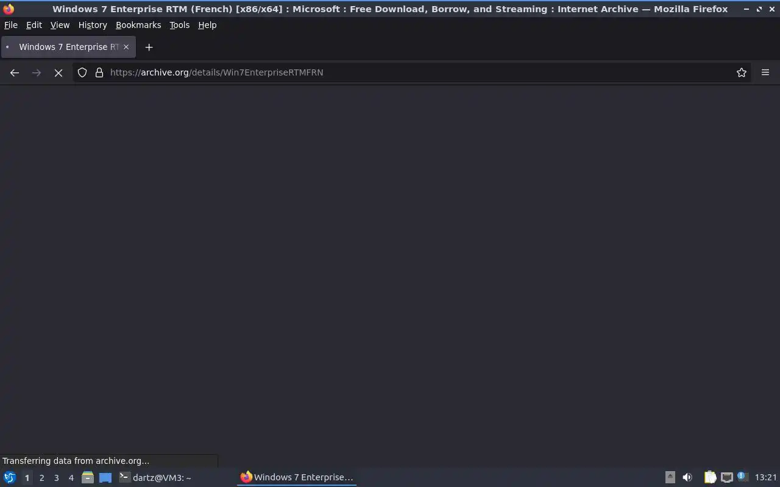Open the volume control tray icon
The height and width of the screenshot is (487, 780).
click(687, 477)
